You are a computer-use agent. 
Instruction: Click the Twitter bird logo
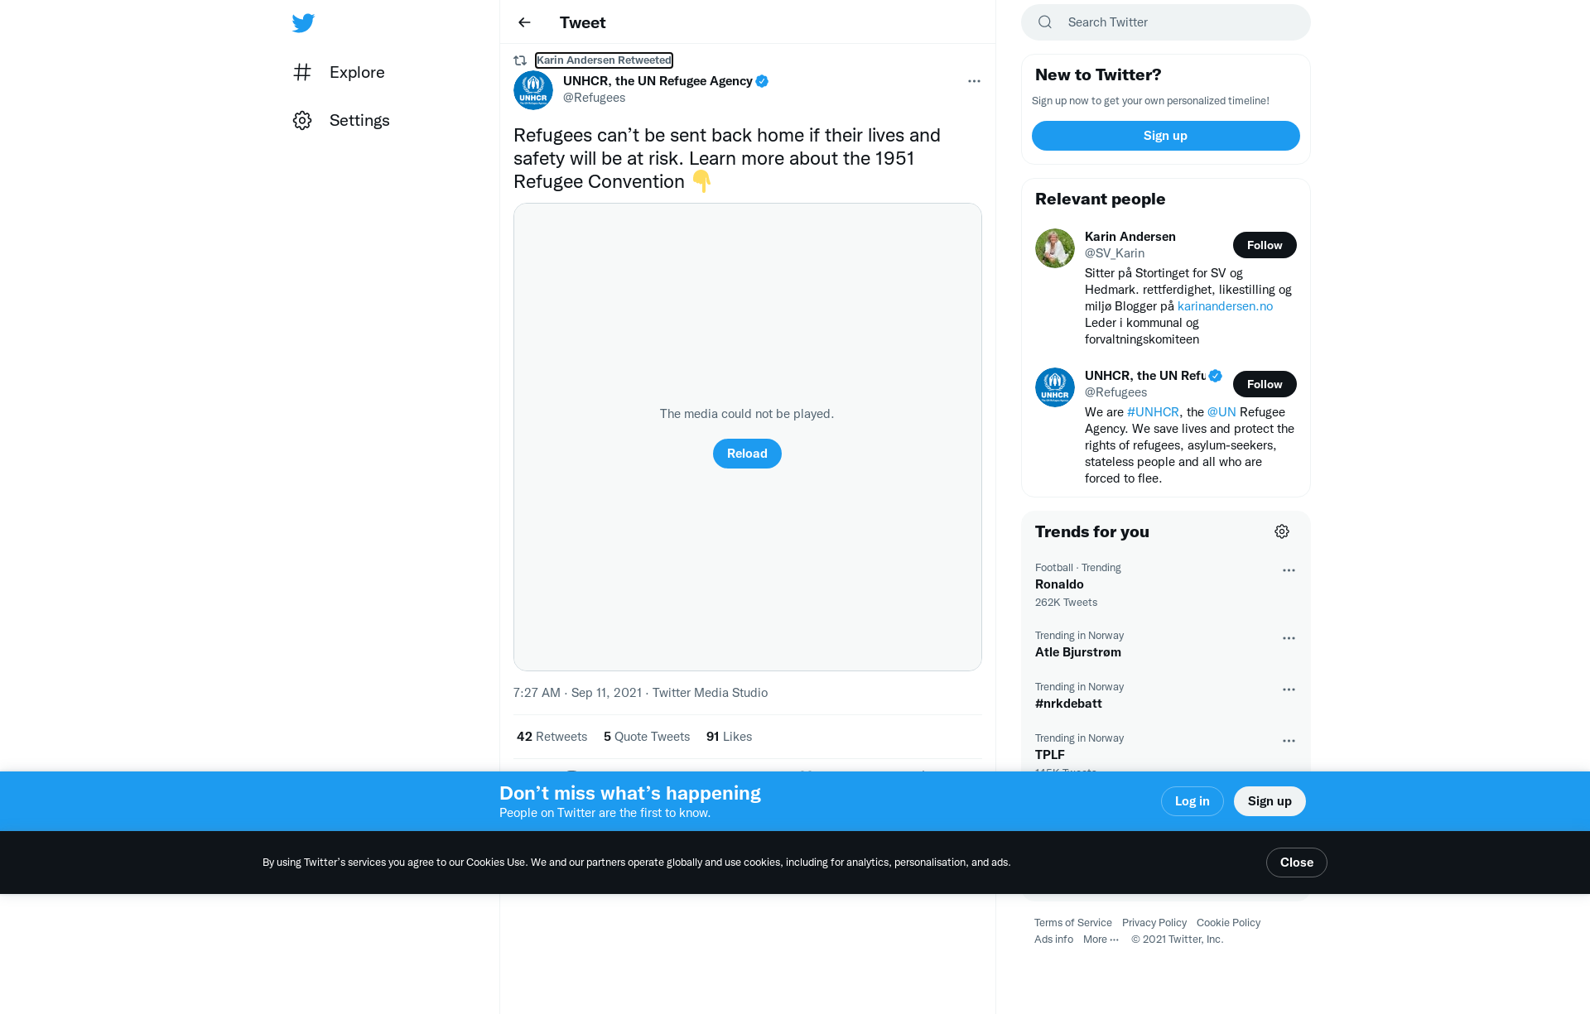(303, 22)
